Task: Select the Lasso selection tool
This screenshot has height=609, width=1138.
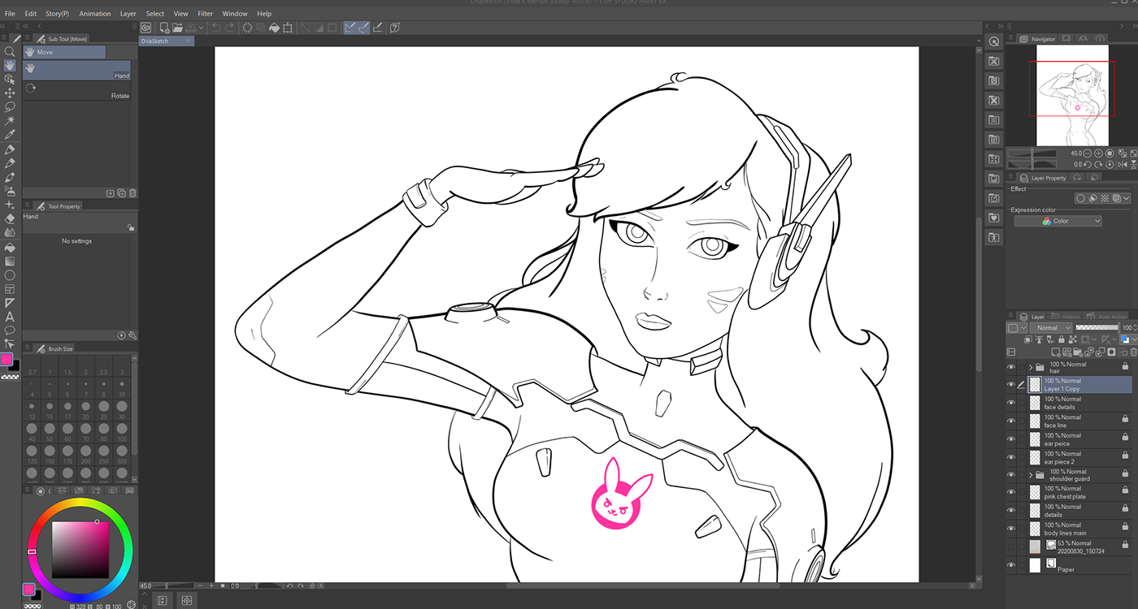Action: coord(10,107)
